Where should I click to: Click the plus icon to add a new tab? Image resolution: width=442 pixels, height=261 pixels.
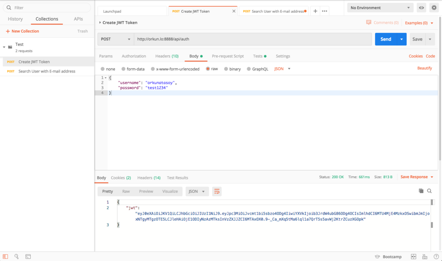pos(315,11)
